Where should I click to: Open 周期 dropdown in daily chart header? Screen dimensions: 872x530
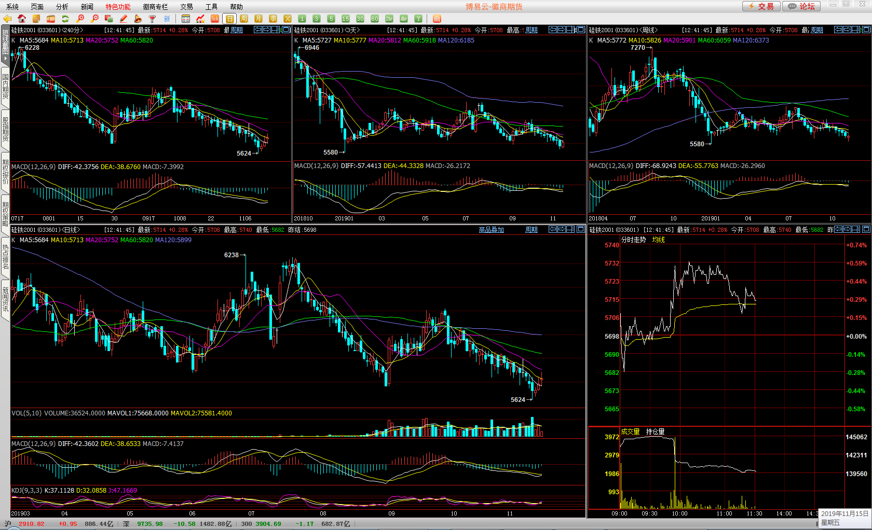531,230
